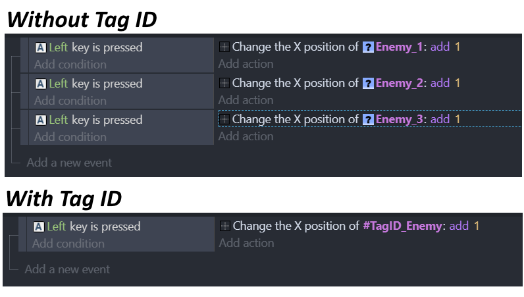The height and width of the screenshot is (297, 524).
Task: Select the #TagID_Enemy object parameter
Action: tap(402, 226)
